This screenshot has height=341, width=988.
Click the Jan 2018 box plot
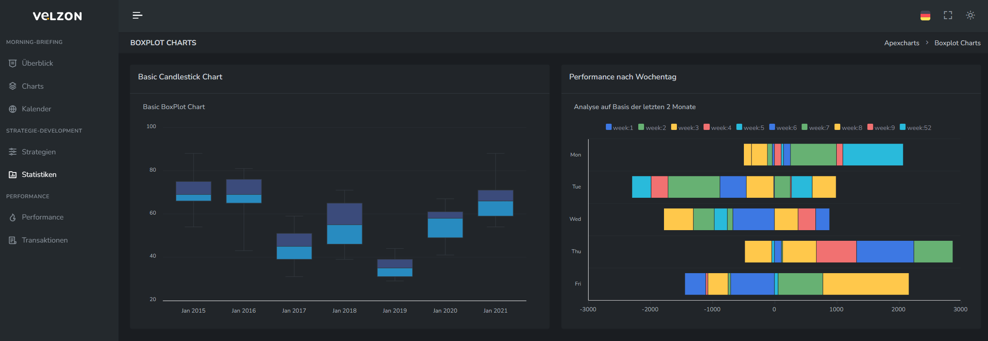click(x=344, y=223)
